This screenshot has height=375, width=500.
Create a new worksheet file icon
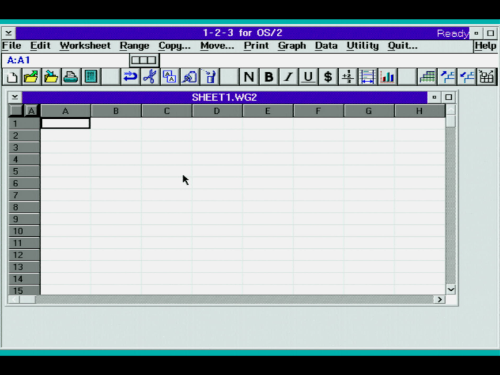(x=12, y=76)
